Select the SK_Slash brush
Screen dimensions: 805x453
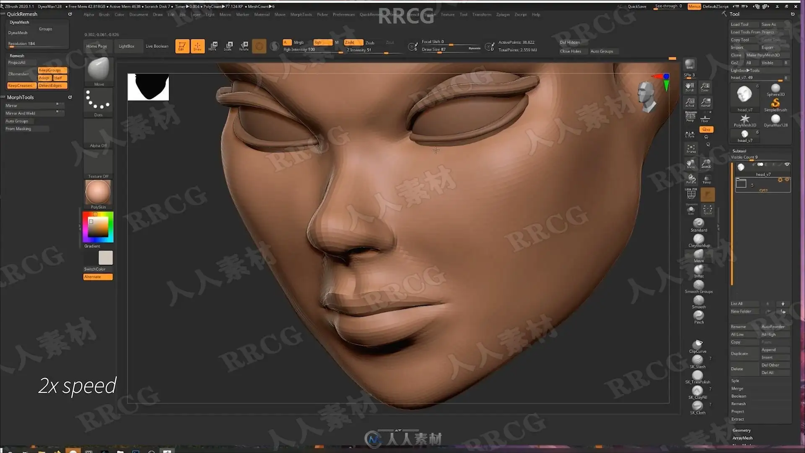pos(698,362)
